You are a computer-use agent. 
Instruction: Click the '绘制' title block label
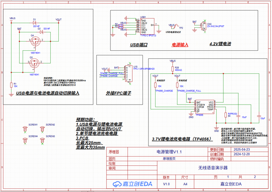click(112, 163)
